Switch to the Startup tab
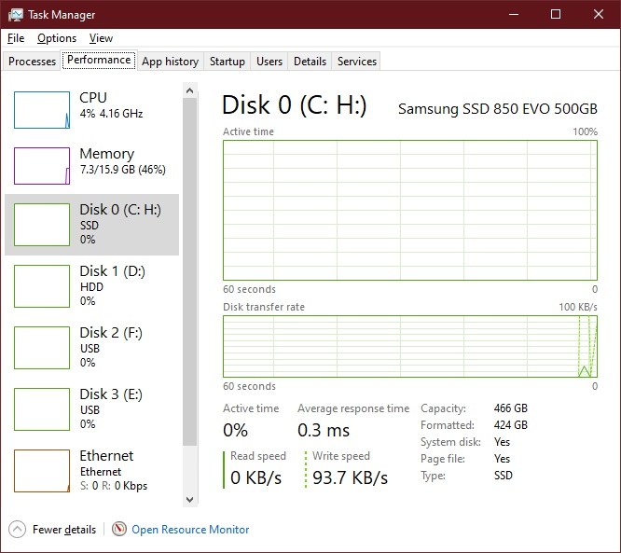 pos(228,62)
